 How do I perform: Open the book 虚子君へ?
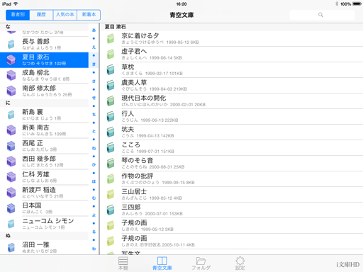231,55
